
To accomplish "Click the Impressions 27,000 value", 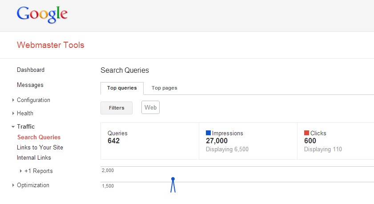I will coord(217,141).
